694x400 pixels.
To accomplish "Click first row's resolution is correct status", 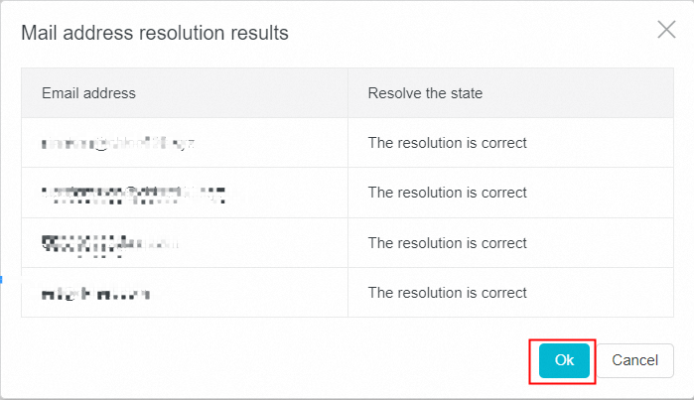I will 447,143.
